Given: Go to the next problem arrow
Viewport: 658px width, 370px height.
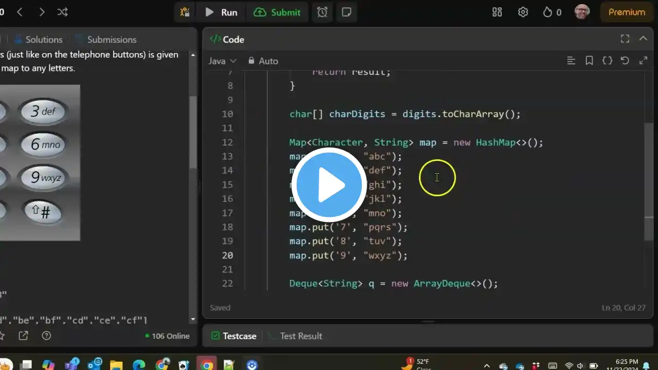Looking at the screenshot, I should coord(42,12).
